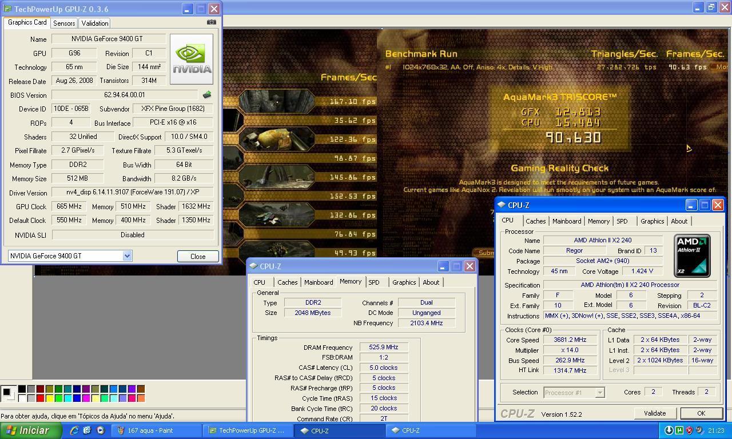This screenshot has height=439, width=732.
Task: Open Internet Explorer from the quick launch
Action: click(x=74, y=430)
